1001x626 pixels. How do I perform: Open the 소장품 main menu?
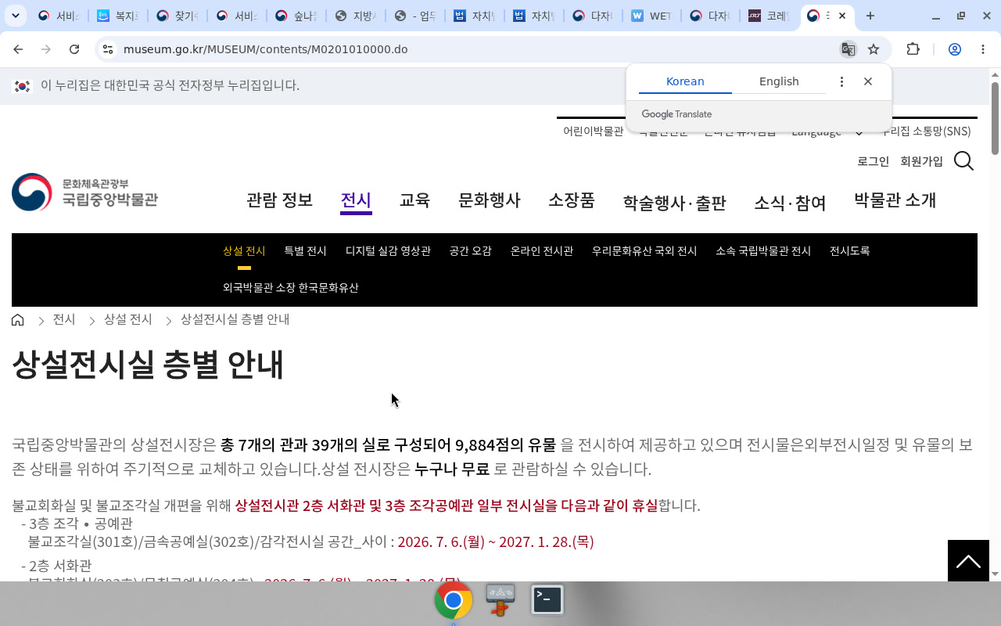tap(571, 200)
